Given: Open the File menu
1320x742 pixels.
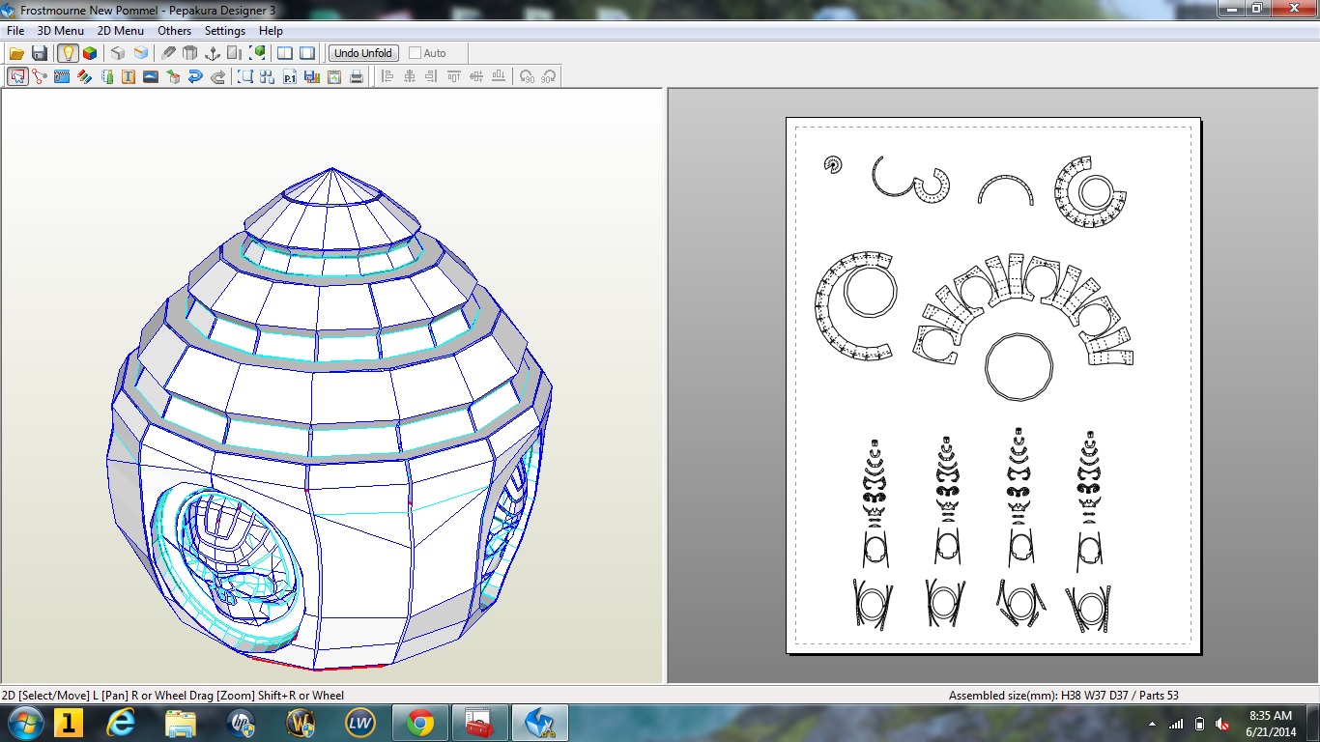Looking at the screenshot, I should click(x=15, y=31).
